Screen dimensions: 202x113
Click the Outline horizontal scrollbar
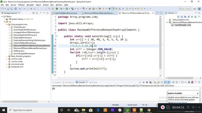pos(180,78)
